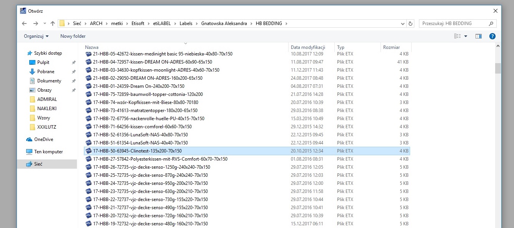Open the blue help question mark

click(492, 36)
